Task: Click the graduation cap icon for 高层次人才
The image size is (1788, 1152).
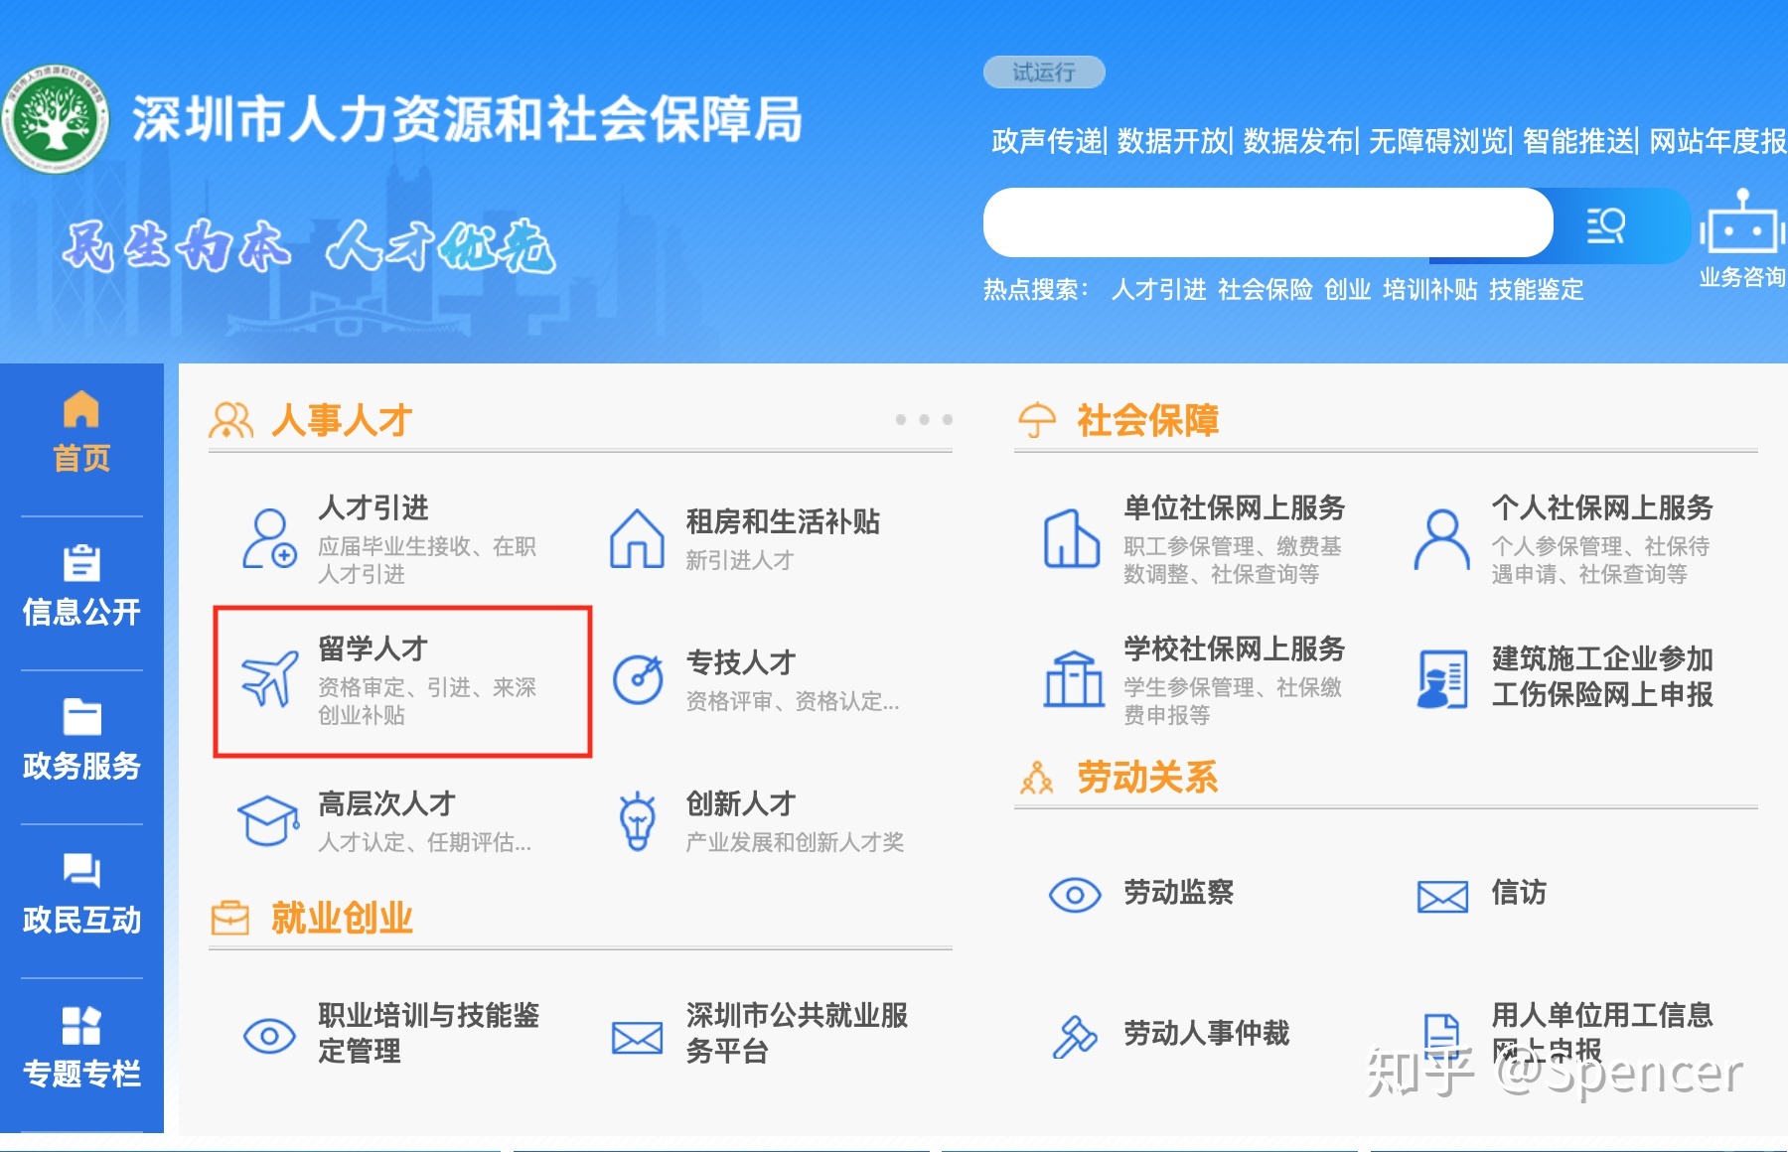Action: pos(268,820)
